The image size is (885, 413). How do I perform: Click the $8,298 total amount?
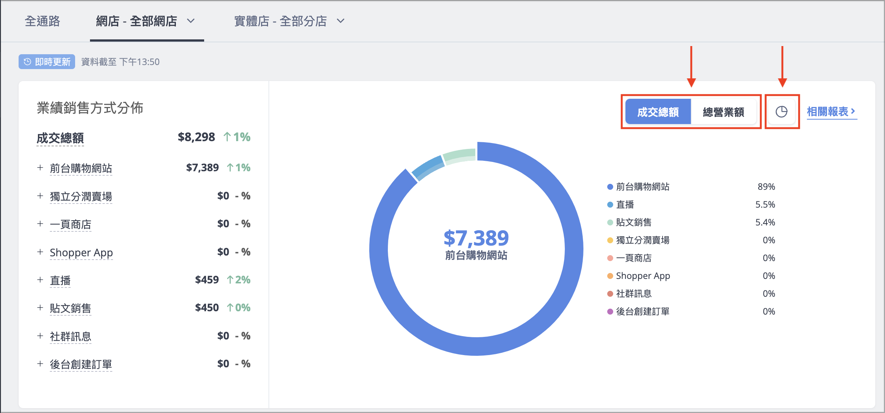click(196, 137)
